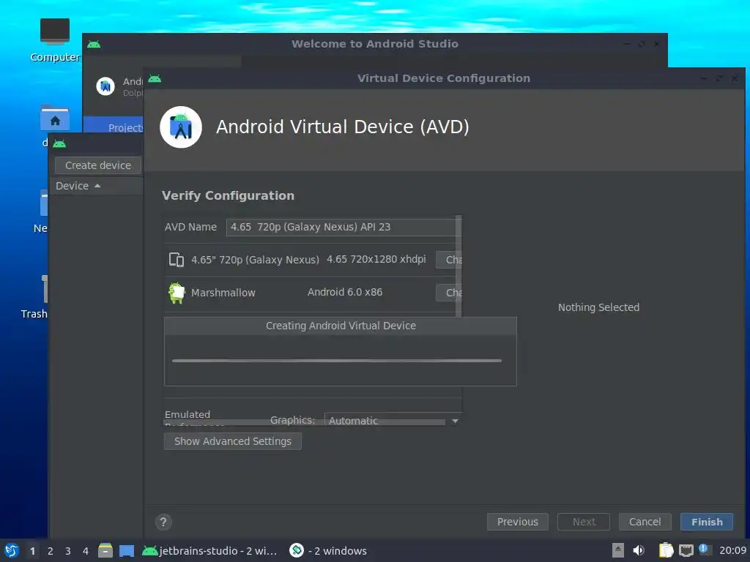Open the Home folder desktop icon

pyautogui.click(x=54, y=119)
